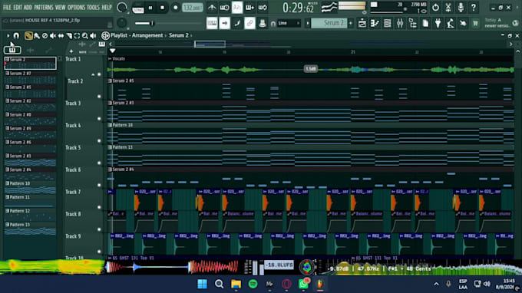This screenshot has height=293, width=522.
Task: Open the EDIT menu
Action: pyautogui.click(x=18, y=8)
